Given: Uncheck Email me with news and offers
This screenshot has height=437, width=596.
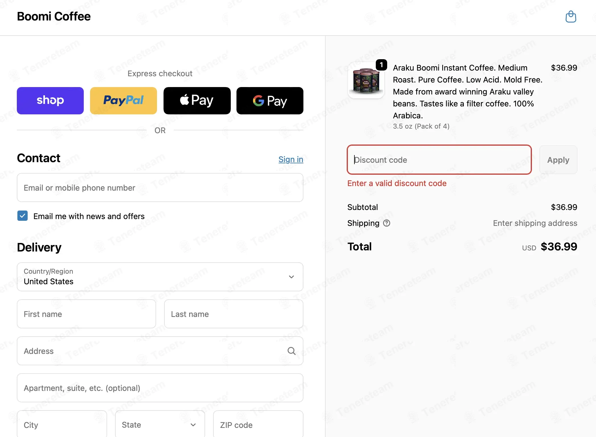Looking at the screenshot, I should coord(23,216).
